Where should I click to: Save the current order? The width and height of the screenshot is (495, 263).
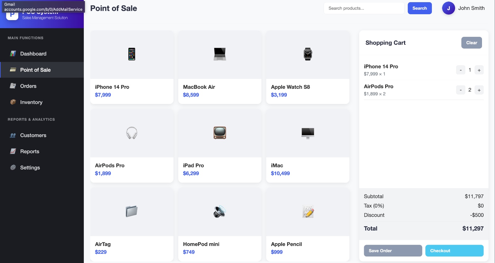[x=393, y=251]
